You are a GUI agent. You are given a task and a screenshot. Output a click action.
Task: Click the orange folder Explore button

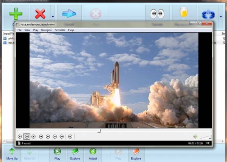(x=136, y=154)
